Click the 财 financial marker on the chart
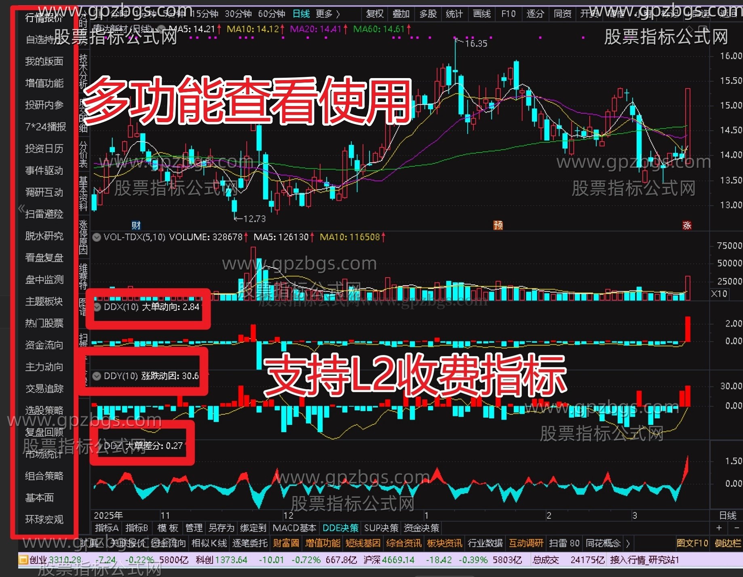This screenshot has height=577, width=743. (136, 225)
